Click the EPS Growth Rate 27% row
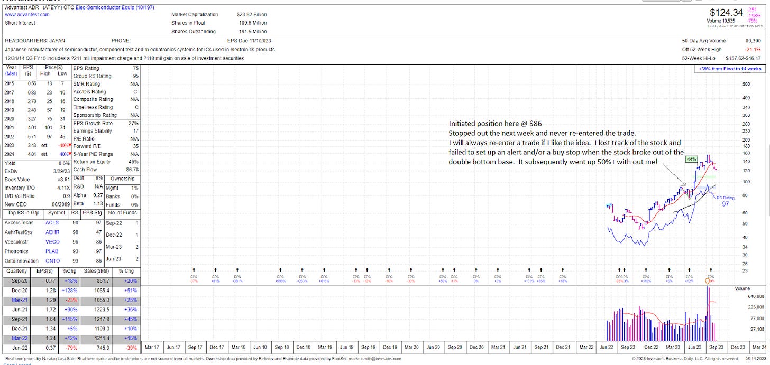The image size is (770, 365). pos(105,123)
